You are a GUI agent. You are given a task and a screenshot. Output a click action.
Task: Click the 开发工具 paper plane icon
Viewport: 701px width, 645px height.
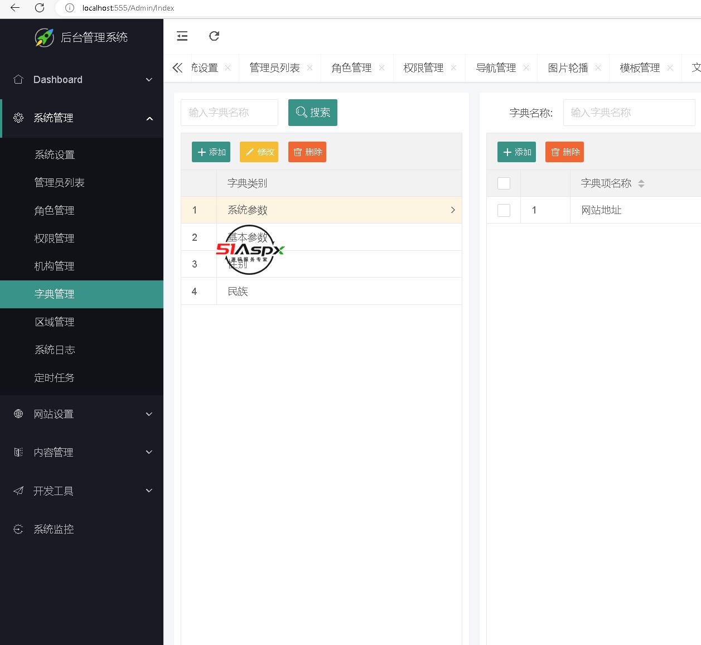tap(18, 491)
